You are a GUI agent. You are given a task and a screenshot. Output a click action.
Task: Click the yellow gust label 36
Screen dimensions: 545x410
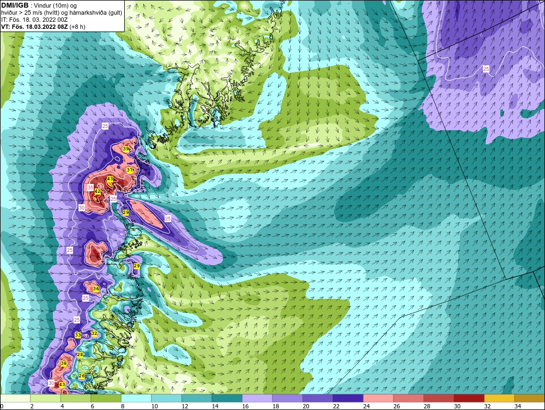tap(96, 289)
